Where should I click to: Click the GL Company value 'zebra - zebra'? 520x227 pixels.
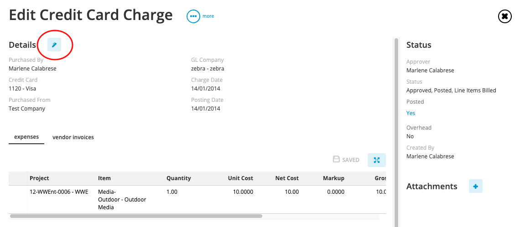pyautogui.click(x=208, y=69)
